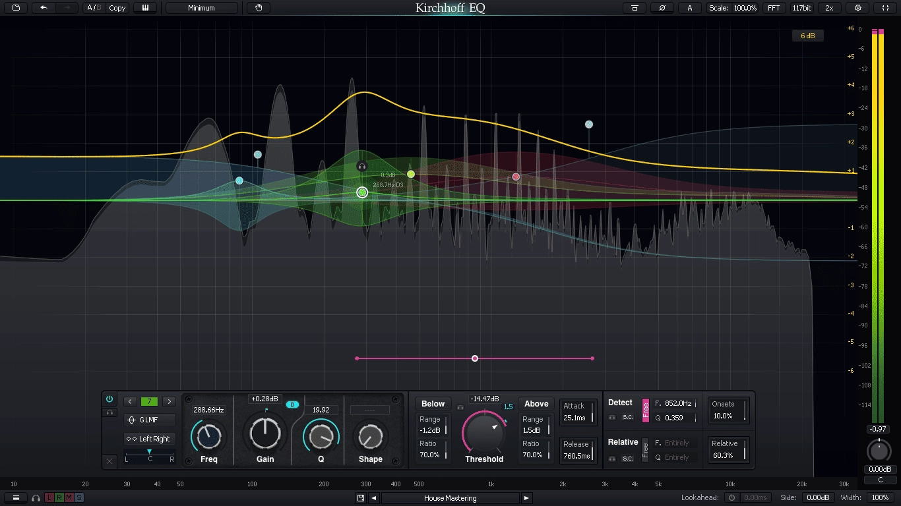Select the green band 7 node

[x=362, y=192]
